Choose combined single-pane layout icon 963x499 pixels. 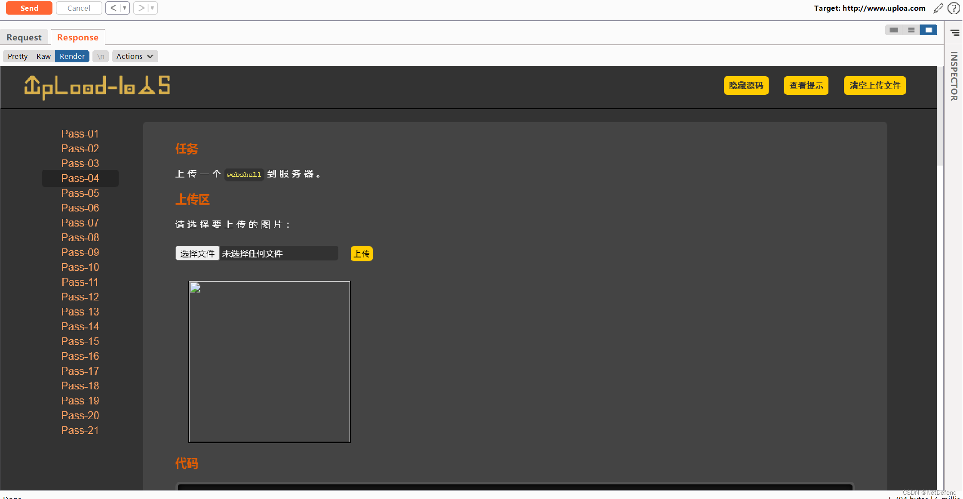click(x=929, y=30)
